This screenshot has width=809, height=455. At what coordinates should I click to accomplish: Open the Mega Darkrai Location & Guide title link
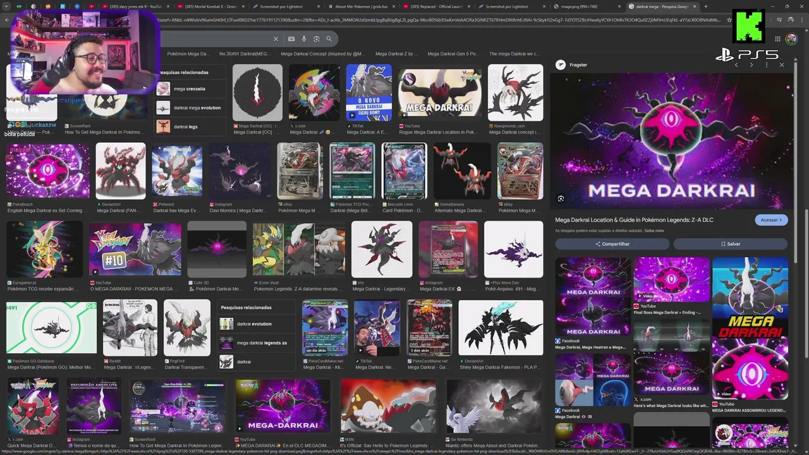[634, 220]
